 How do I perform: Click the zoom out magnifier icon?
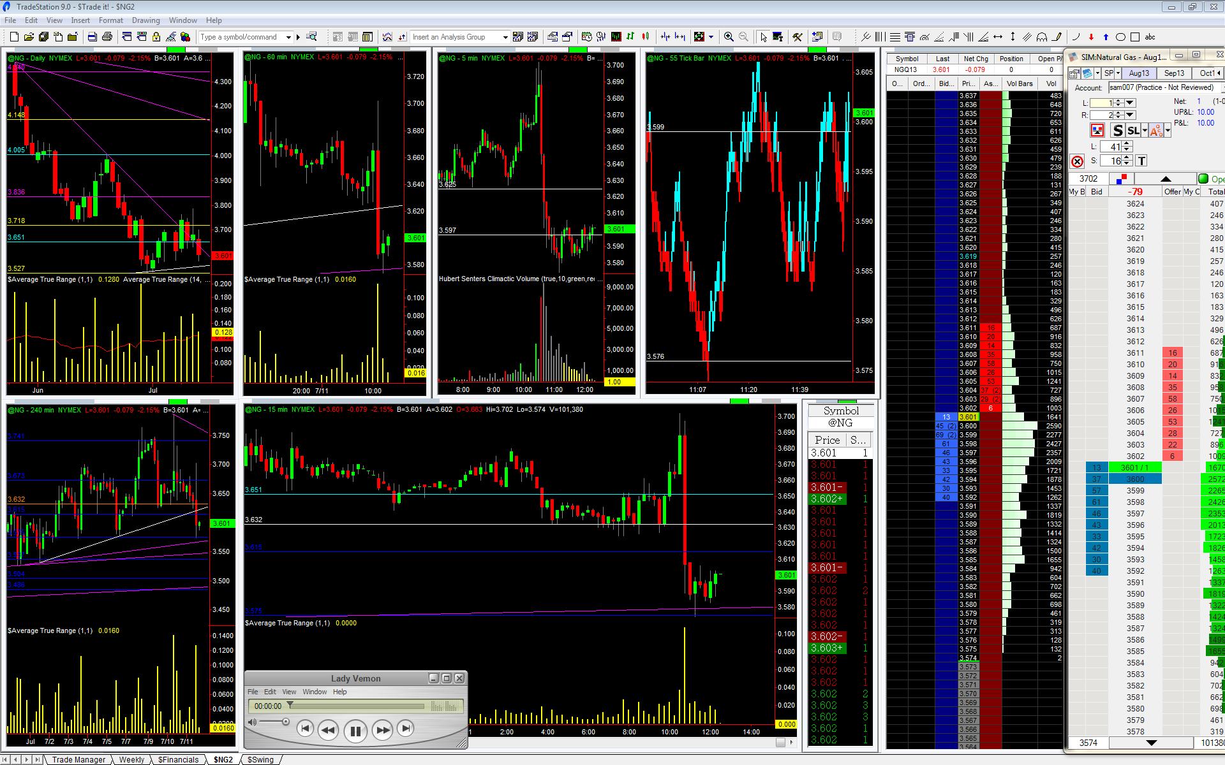pyautogui.click(x=743, y=37)
